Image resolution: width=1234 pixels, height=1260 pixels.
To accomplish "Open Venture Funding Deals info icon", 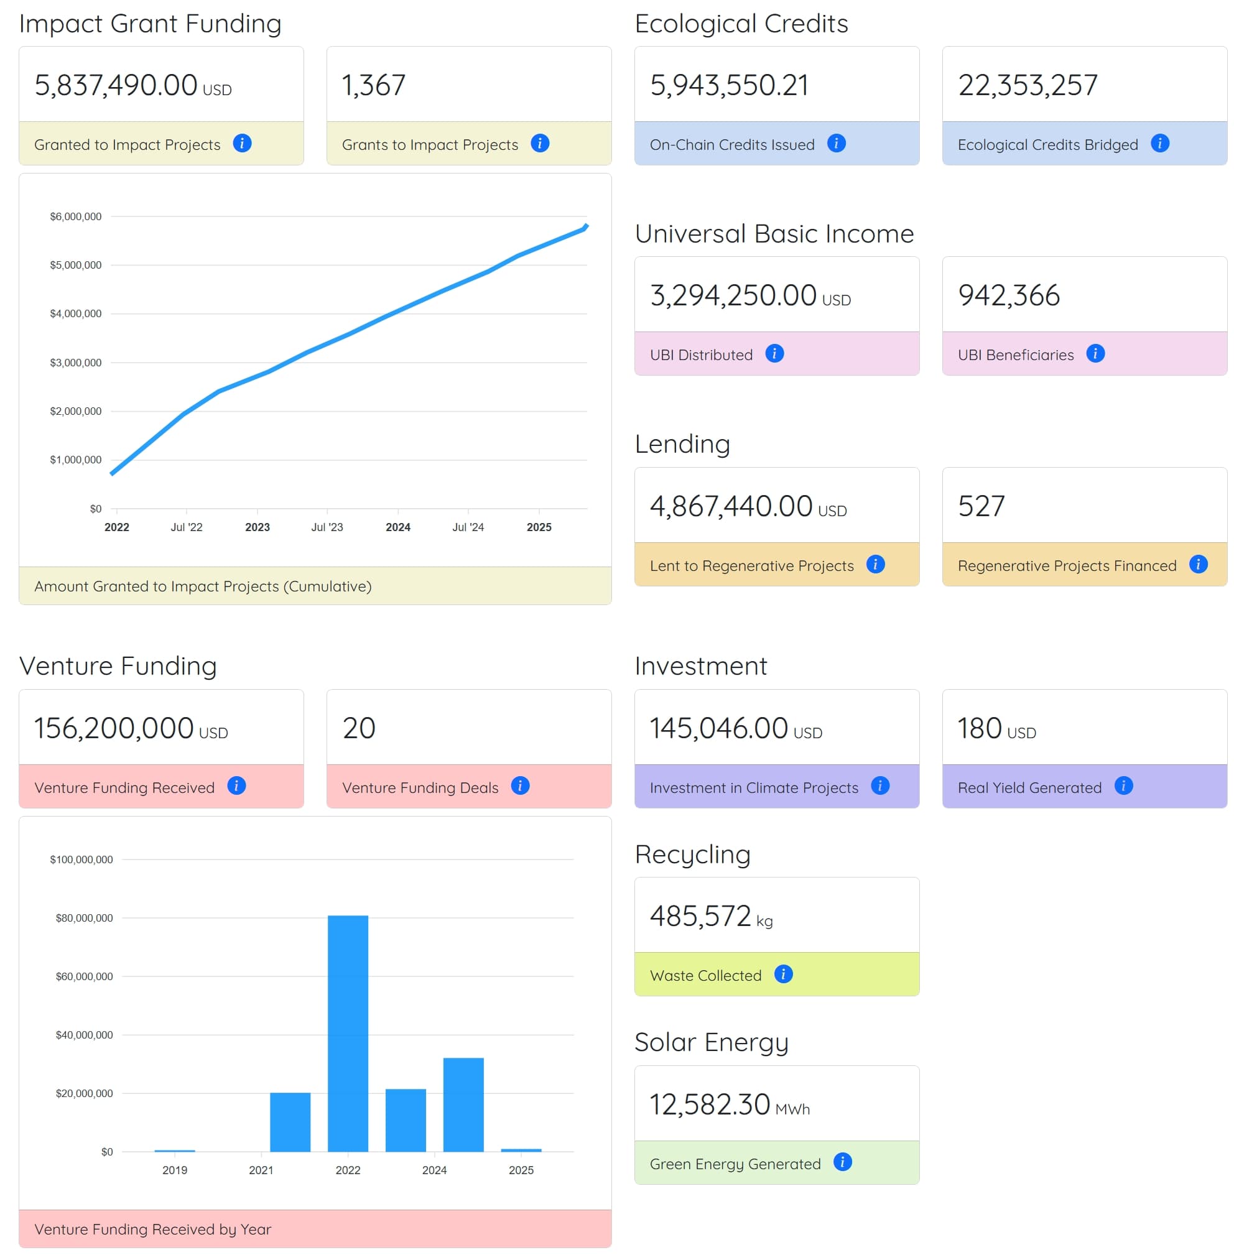I will click(521, 785).
